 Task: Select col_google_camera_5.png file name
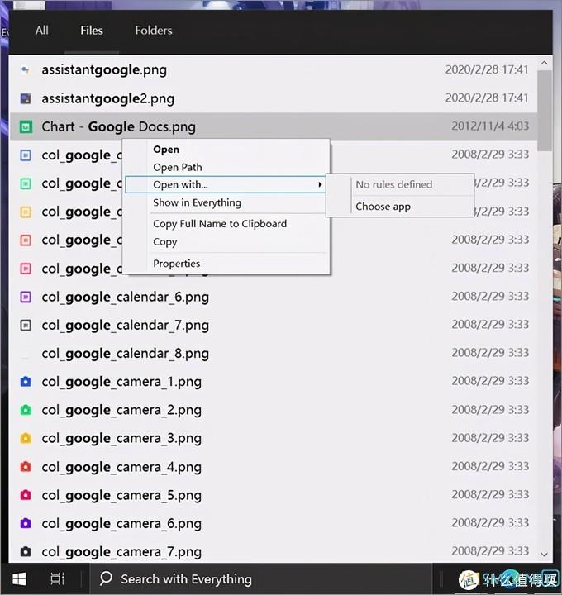121,495
